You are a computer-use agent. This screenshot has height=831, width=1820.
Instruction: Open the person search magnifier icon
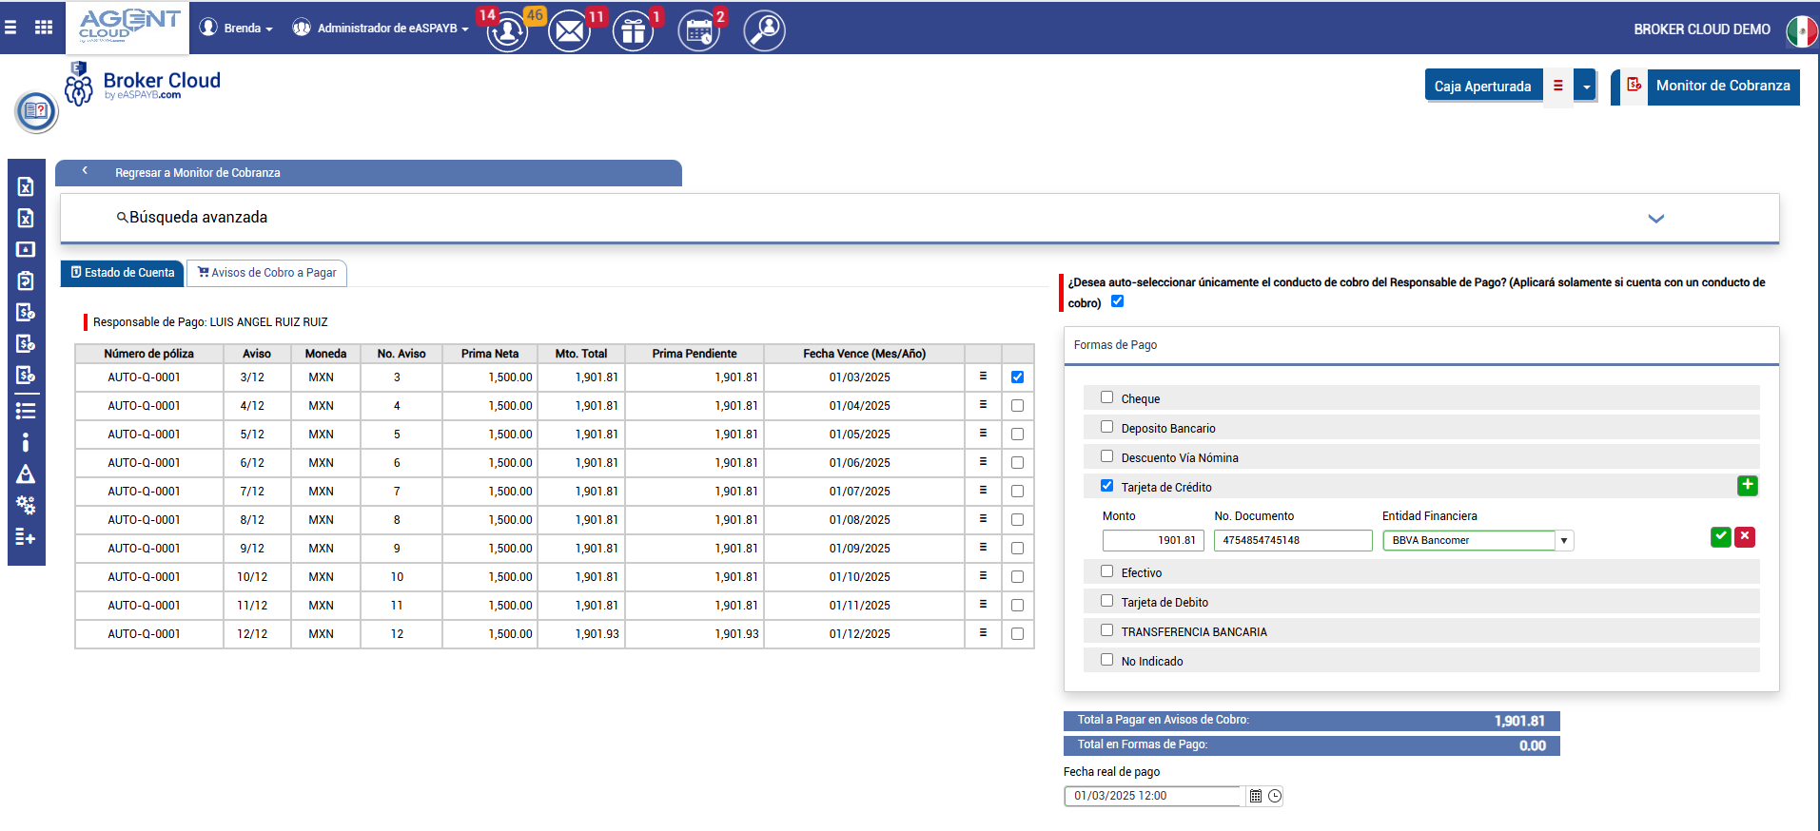click(x=764, y=31)
